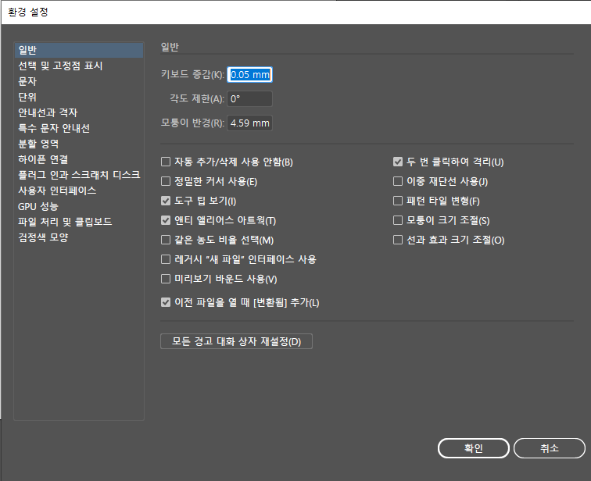Cancel the dialog with 취소 button
Image resolution: width=591 pixels, height=481 pixels.
click(549, 448)
